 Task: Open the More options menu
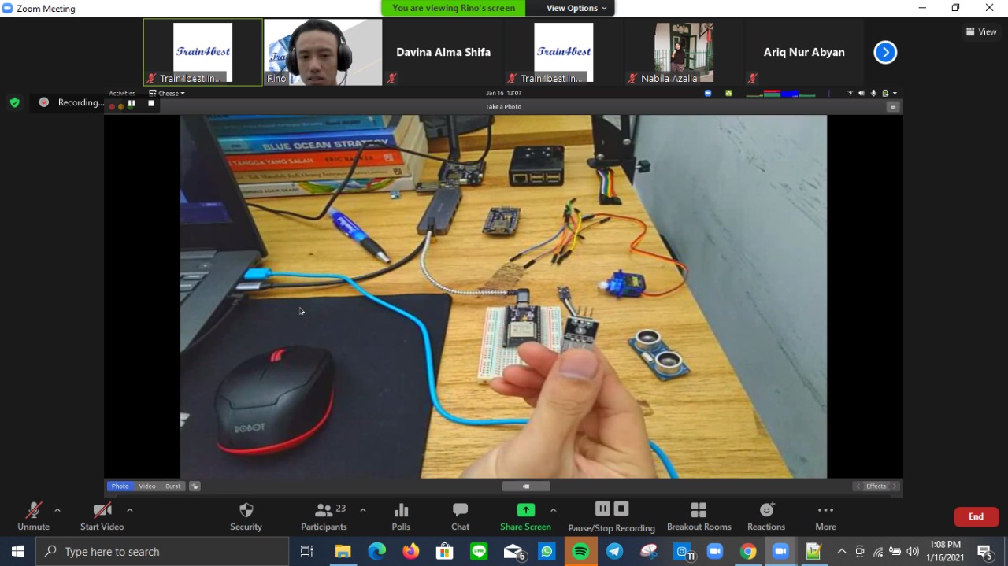click(825, 516)
